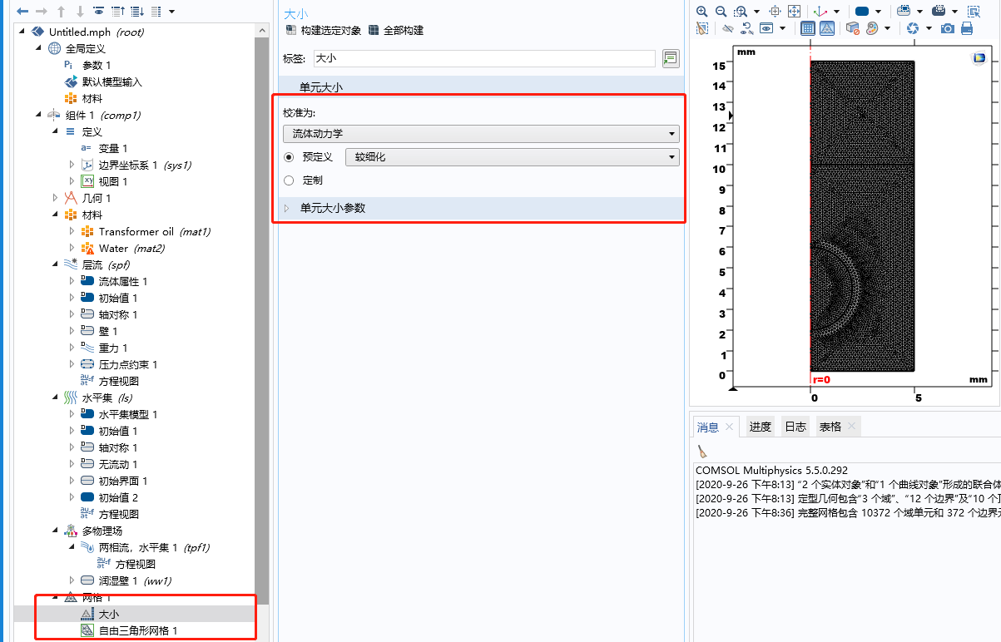Select the 边界坐标系 1 (sys1) node
The width and height of the screenshot is (1001, 642).
145,165
